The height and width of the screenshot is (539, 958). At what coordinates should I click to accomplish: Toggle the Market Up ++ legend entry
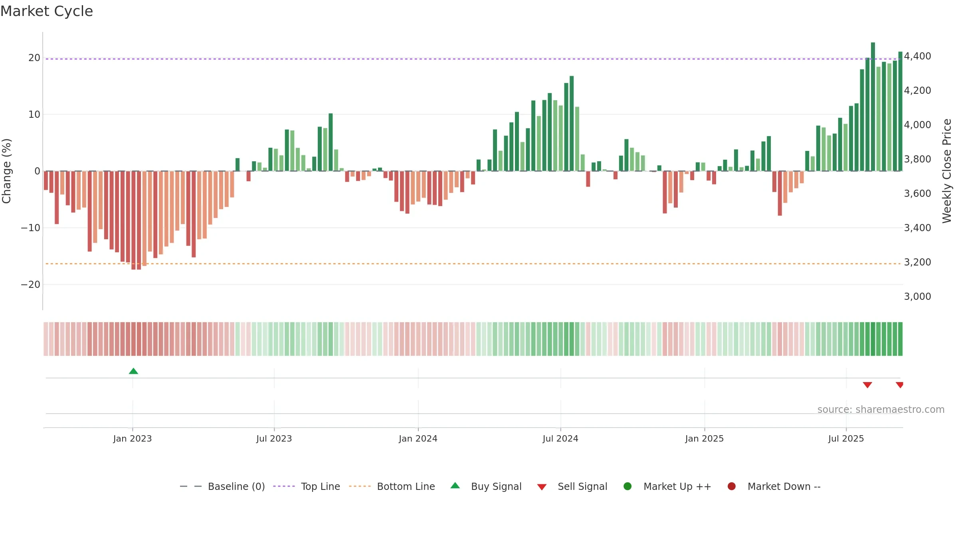pyautogui.click(x=667, y=486)
